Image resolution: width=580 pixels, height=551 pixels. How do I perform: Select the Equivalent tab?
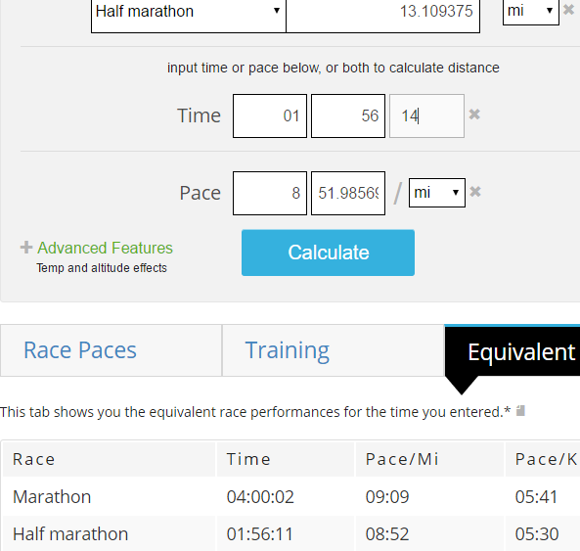[x=513, y=351]
